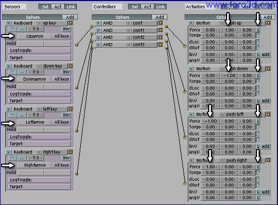Delete the down key keyboard sensor

point(8,66)
